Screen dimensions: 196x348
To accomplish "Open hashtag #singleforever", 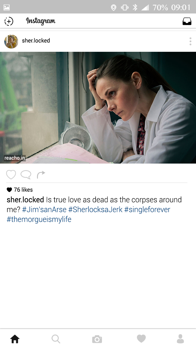I will [147, 210].
